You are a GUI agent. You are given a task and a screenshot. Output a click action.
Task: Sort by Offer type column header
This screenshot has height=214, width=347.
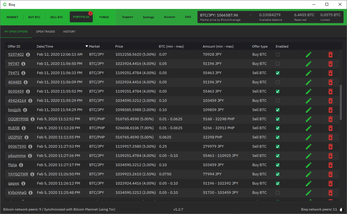pos(260,46)
